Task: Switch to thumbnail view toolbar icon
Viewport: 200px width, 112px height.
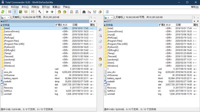Action: pyautogui.click(x=20, y=12)
